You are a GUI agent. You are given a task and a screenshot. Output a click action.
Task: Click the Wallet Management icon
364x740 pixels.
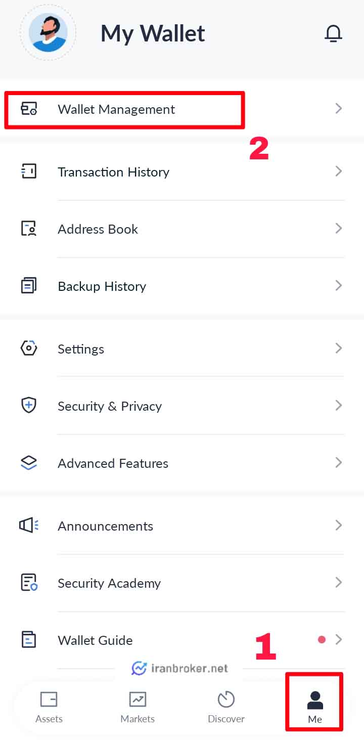(x=29, y=109)
